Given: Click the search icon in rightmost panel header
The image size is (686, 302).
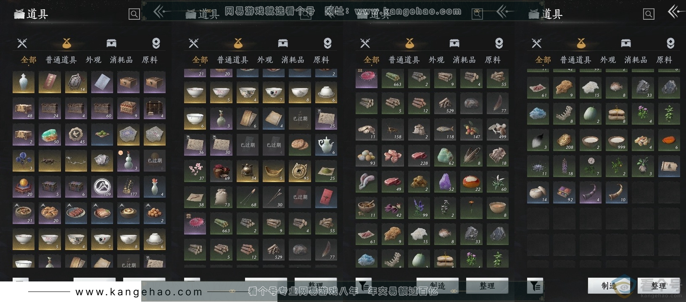Looking at the screenshot, I should (649, 14).
